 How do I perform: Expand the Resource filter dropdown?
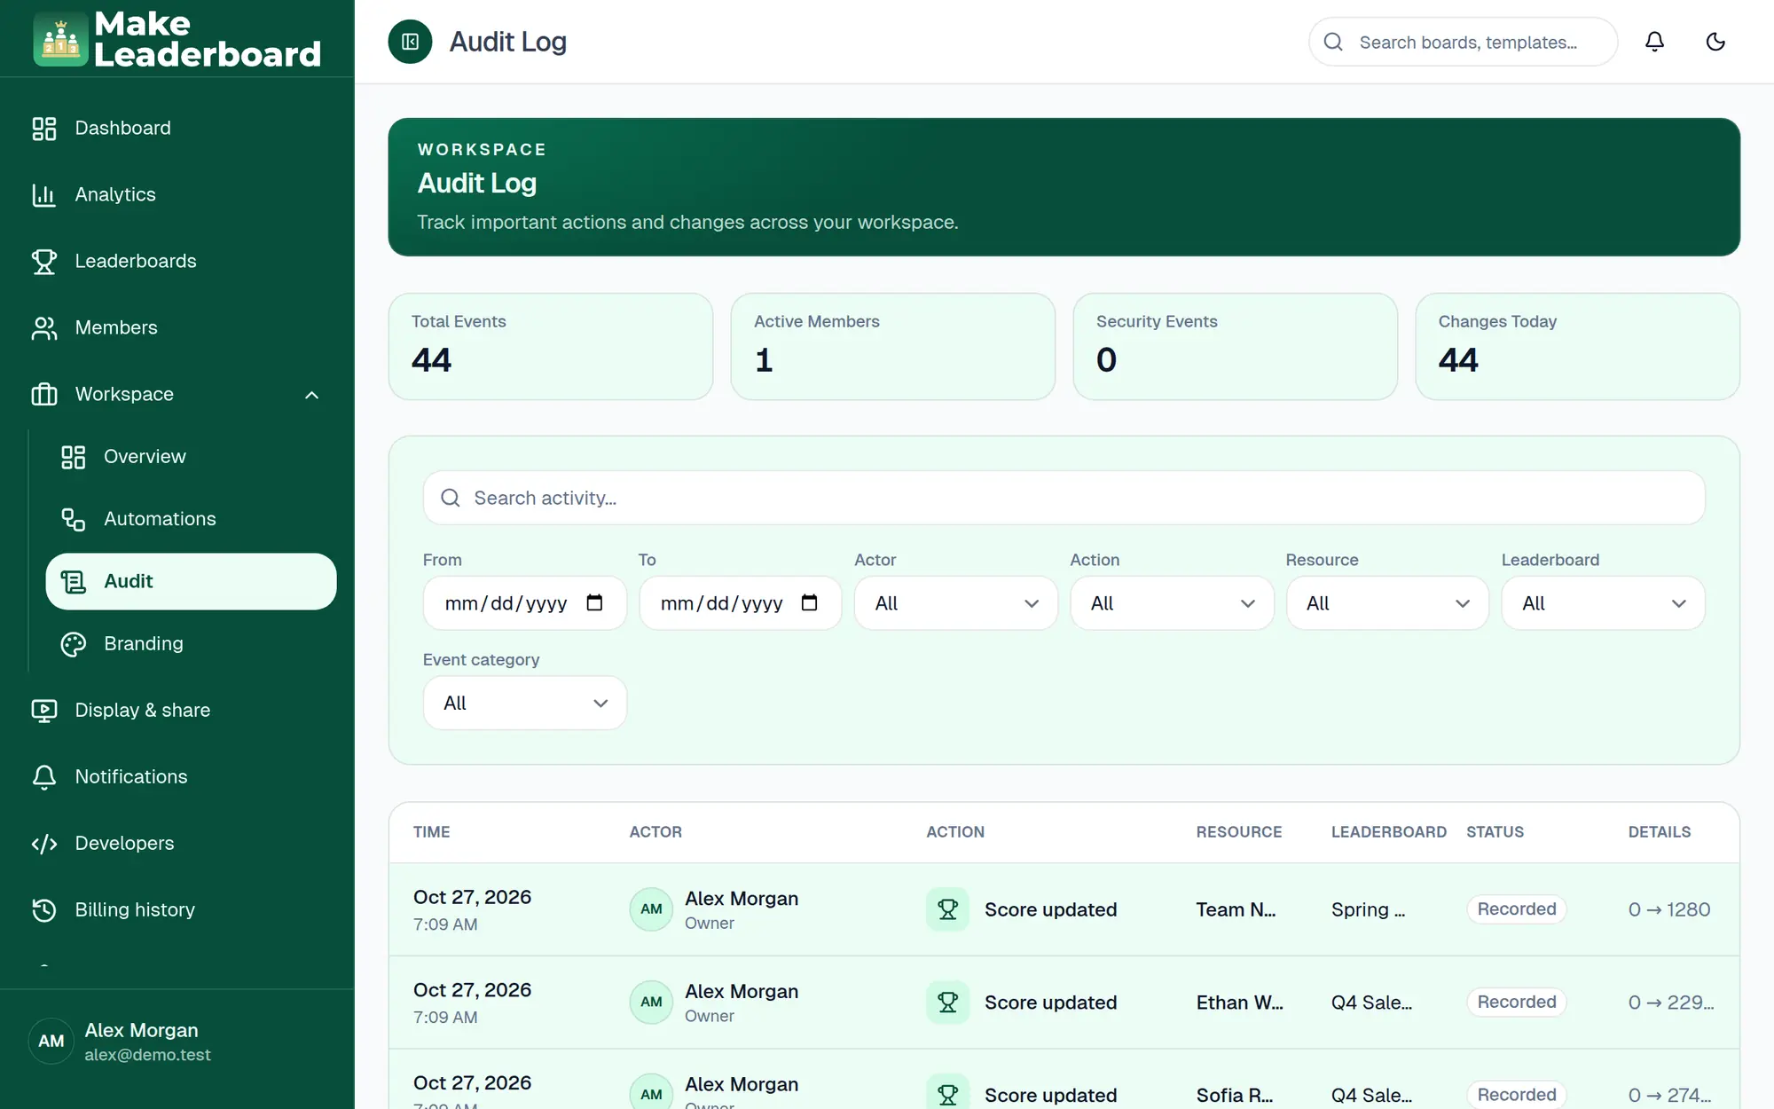point(1387,603)
